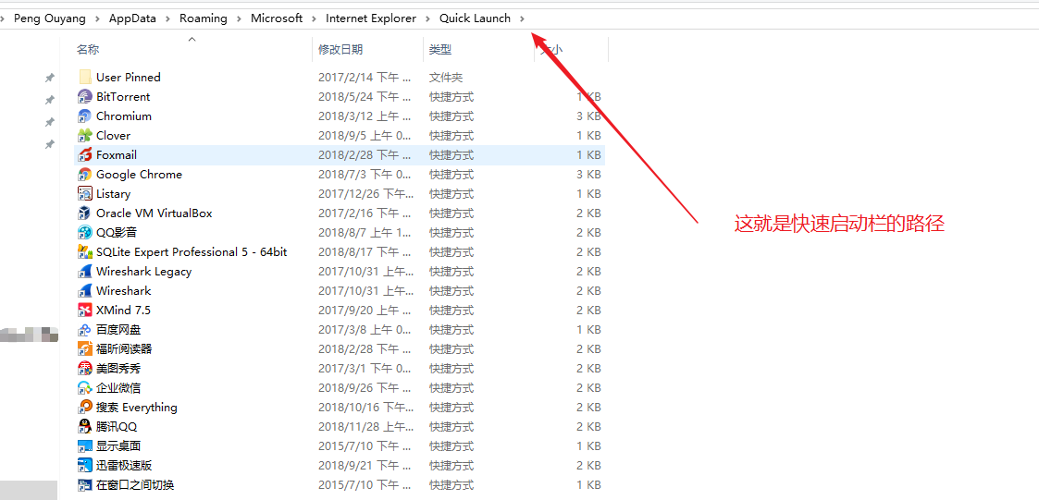1039x500 pixels.
Task: Select the 快捷方式 type of 百度网盘
Action: [451, 330]
